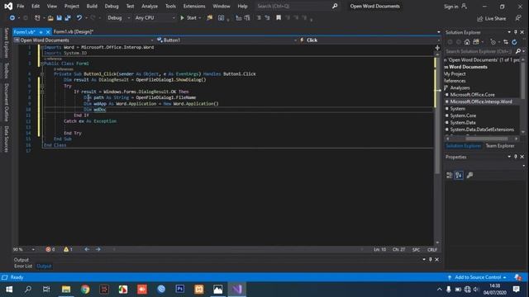The height and width of the screenshot is (297, 529).
Task: Open the File menu
Action: 21,6
